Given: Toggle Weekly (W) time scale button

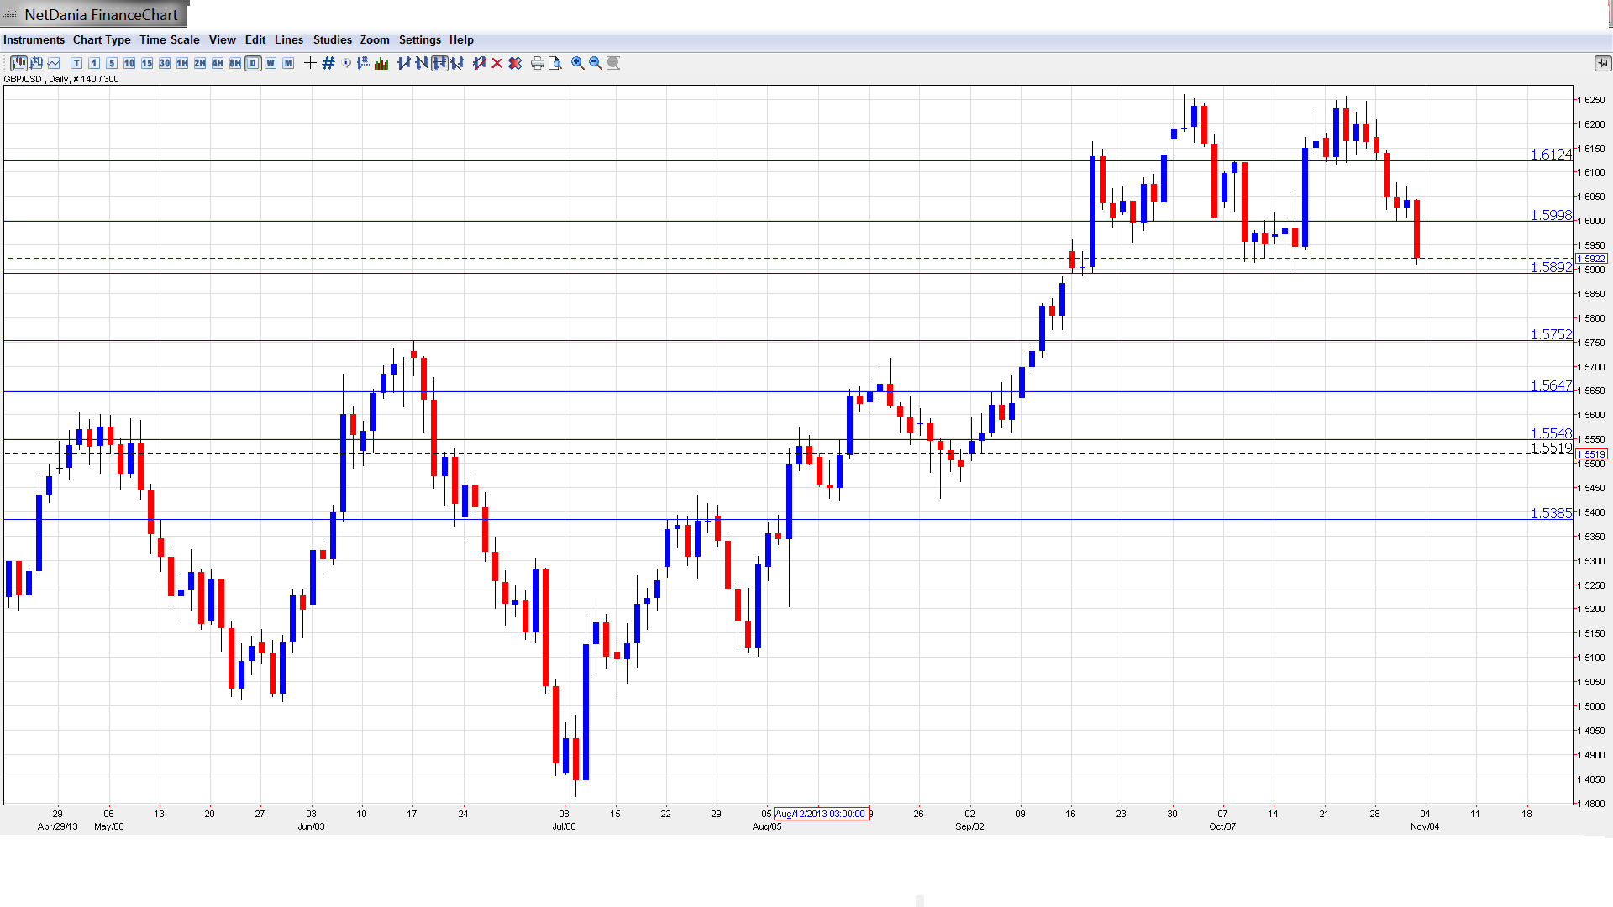Looking at the screenshot, I should pos(271,63).
